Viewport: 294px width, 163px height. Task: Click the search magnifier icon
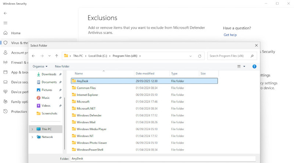(x=252, y=56)
